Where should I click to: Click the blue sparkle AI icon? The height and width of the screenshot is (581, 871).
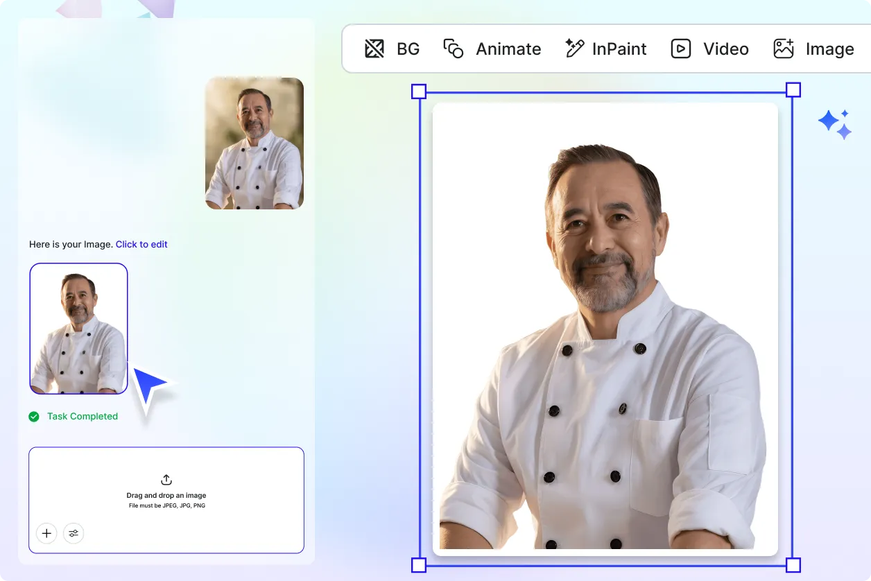tap(835, 124)
